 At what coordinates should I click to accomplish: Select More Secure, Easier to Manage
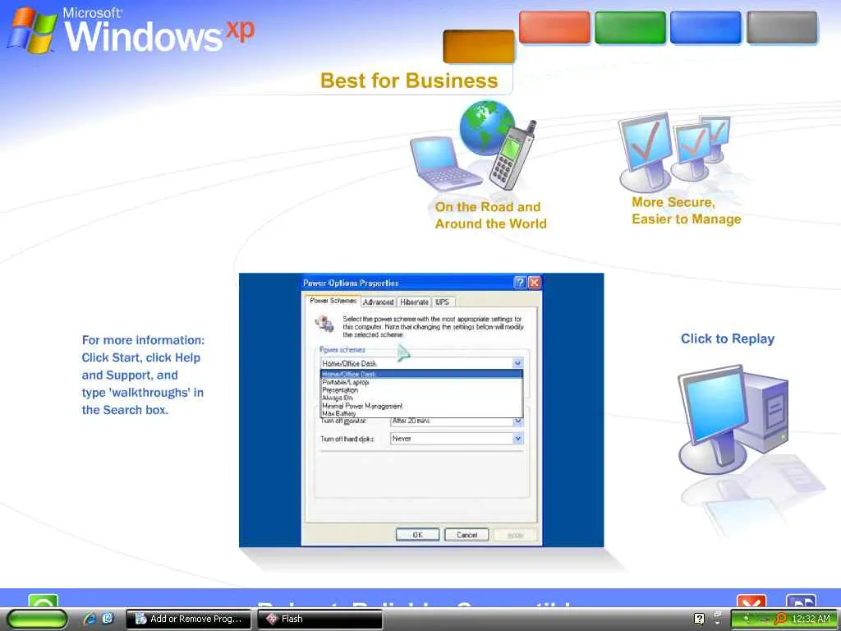(x=686, y=210)
